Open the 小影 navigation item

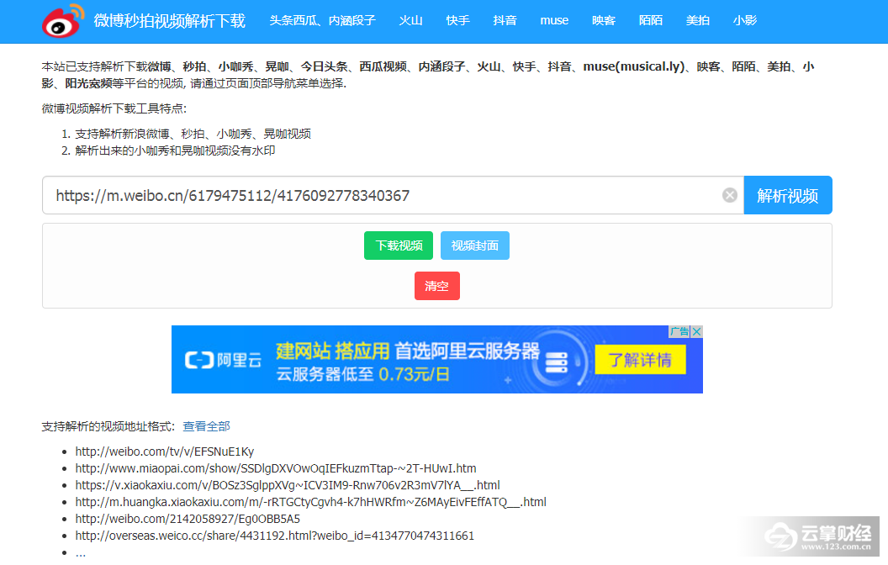[745, 20]
